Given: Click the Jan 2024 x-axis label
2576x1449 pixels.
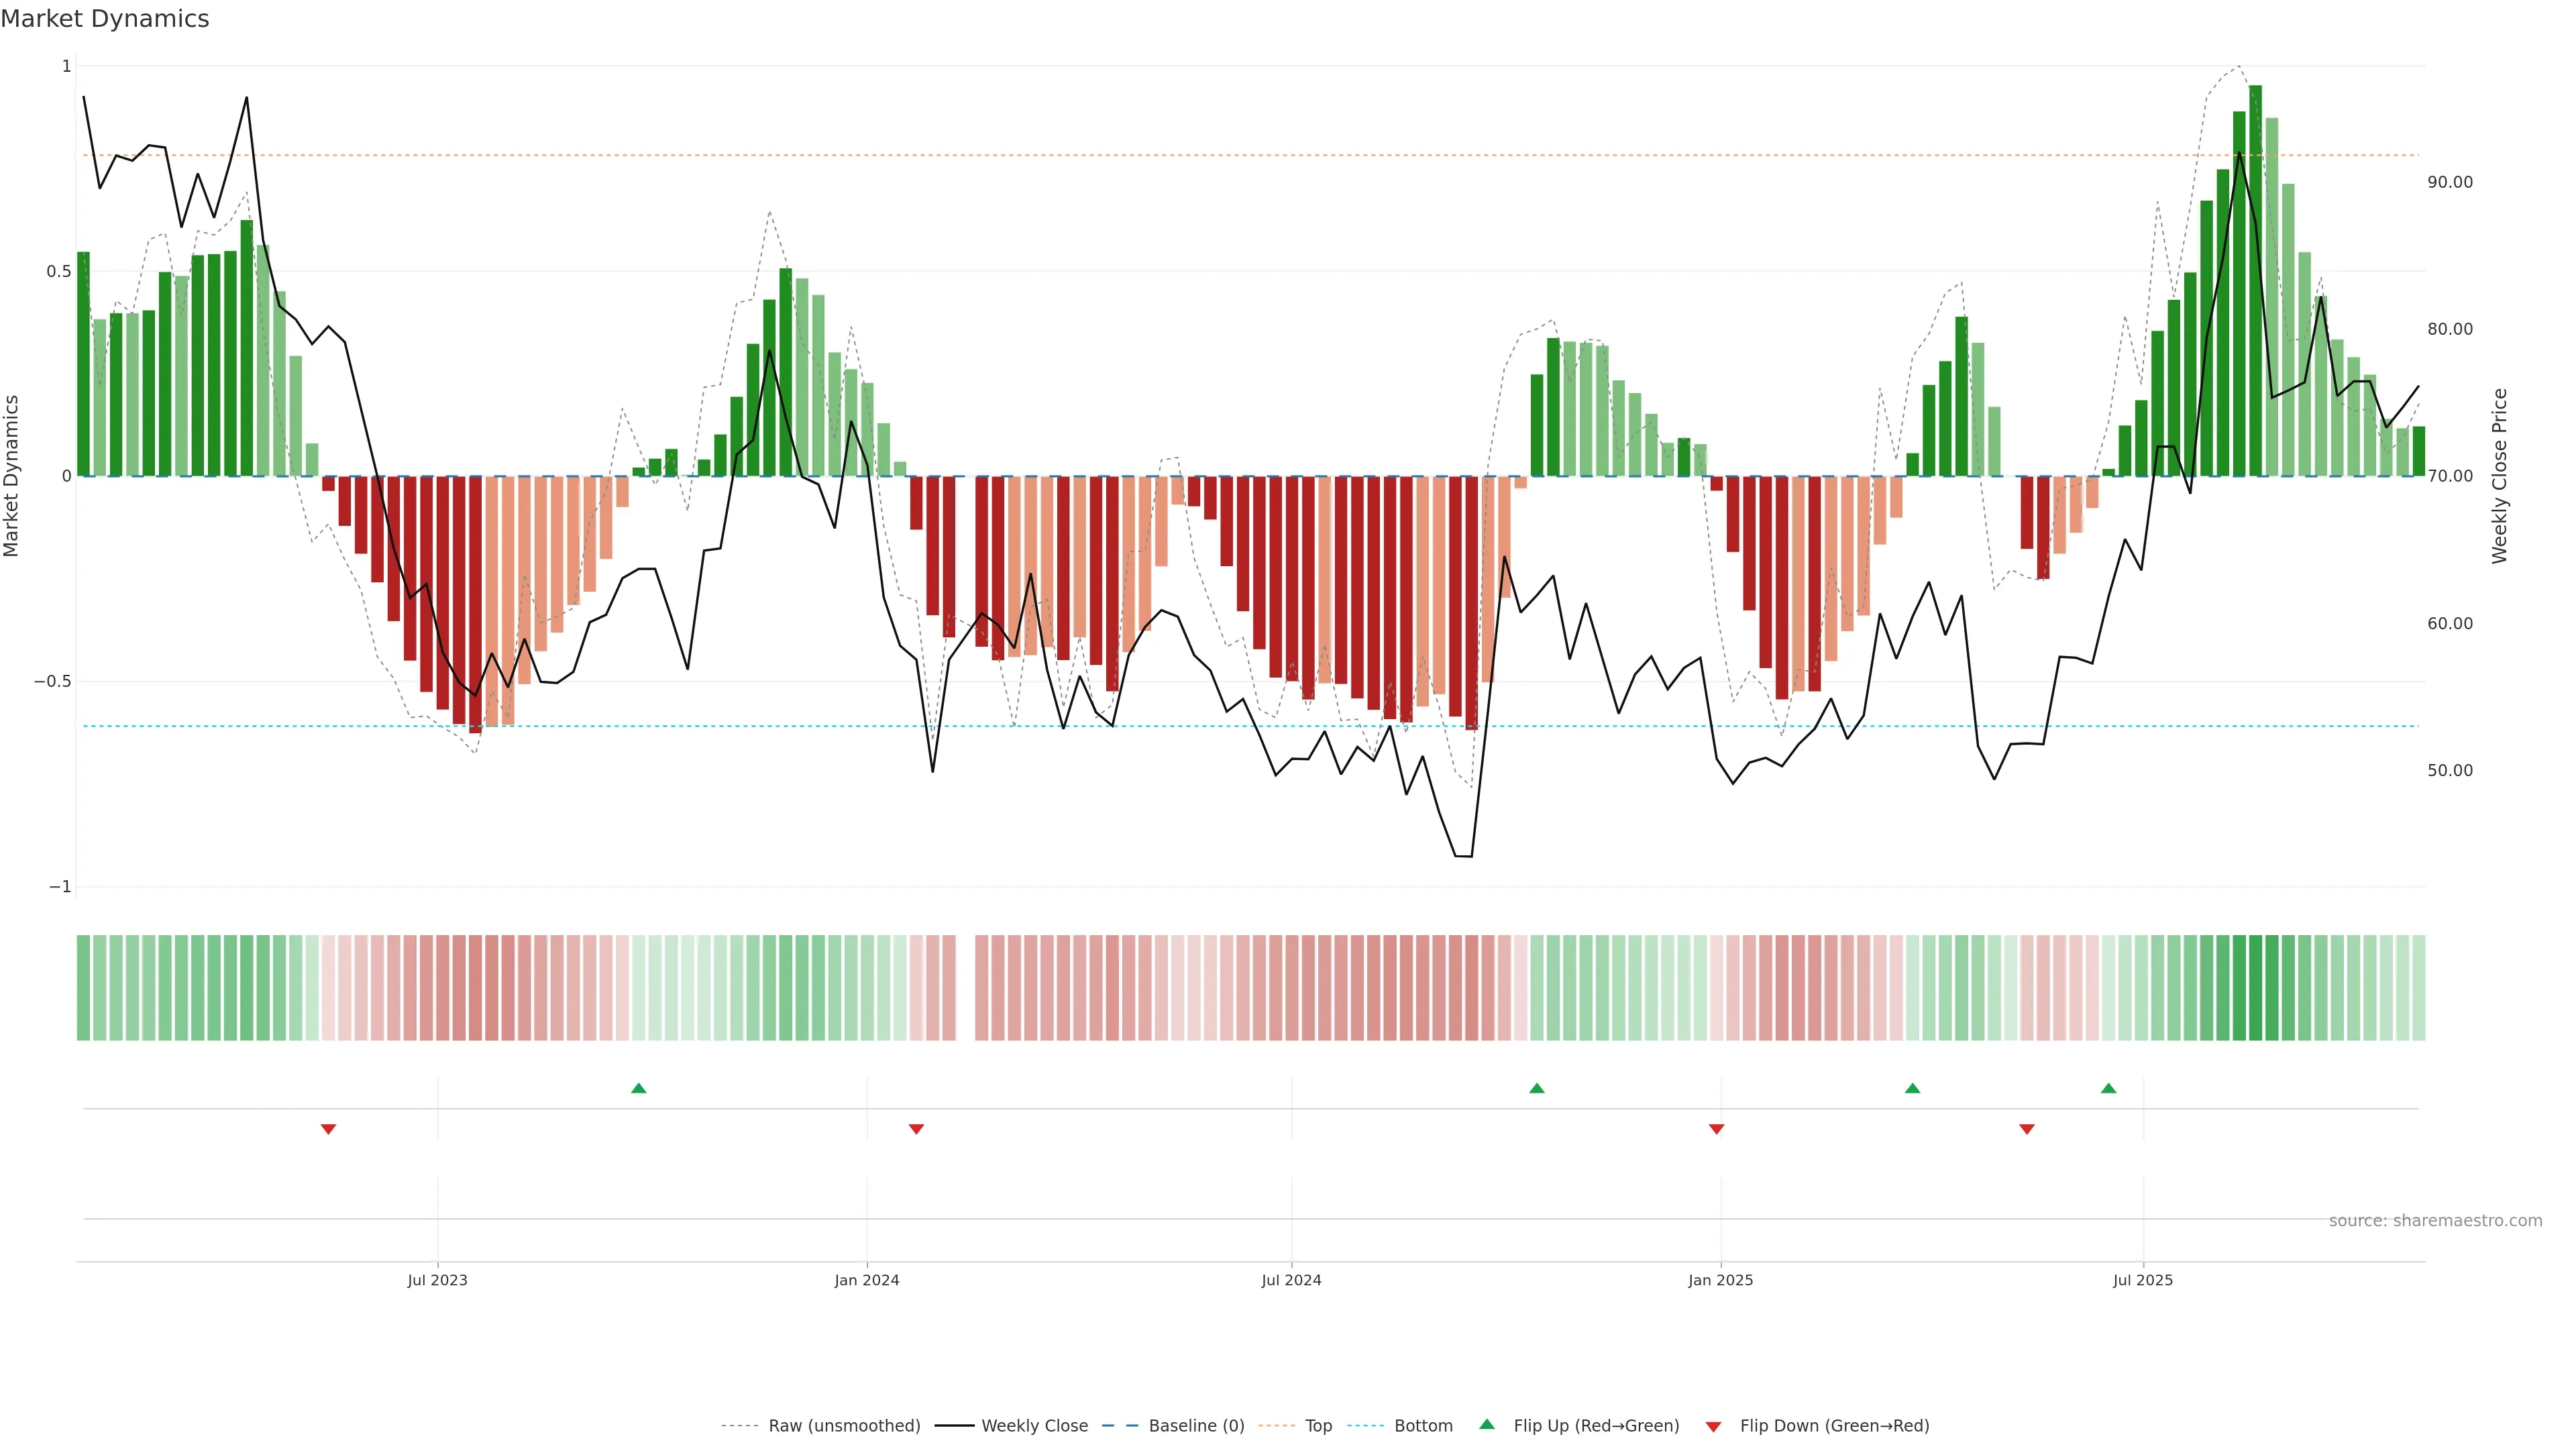Looking at the screenshot, I should 867,1280.
